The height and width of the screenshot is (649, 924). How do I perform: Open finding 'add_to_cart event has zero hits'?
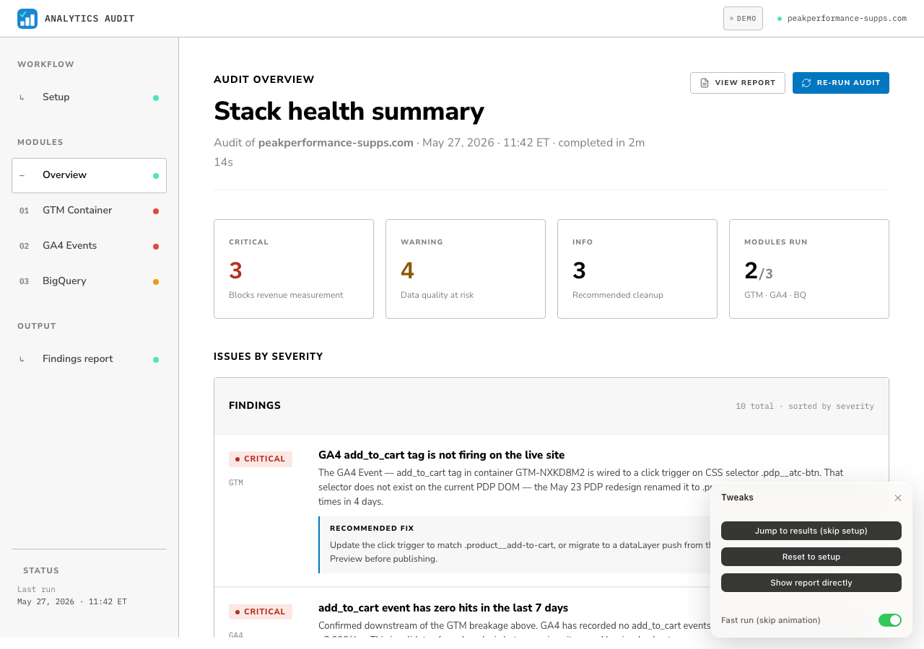(443, 608)
